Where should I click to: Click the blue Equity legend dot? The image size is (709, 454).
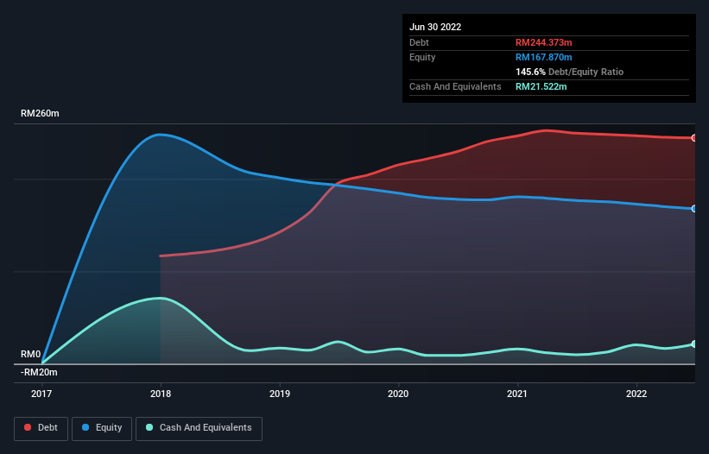pos(85,427)
